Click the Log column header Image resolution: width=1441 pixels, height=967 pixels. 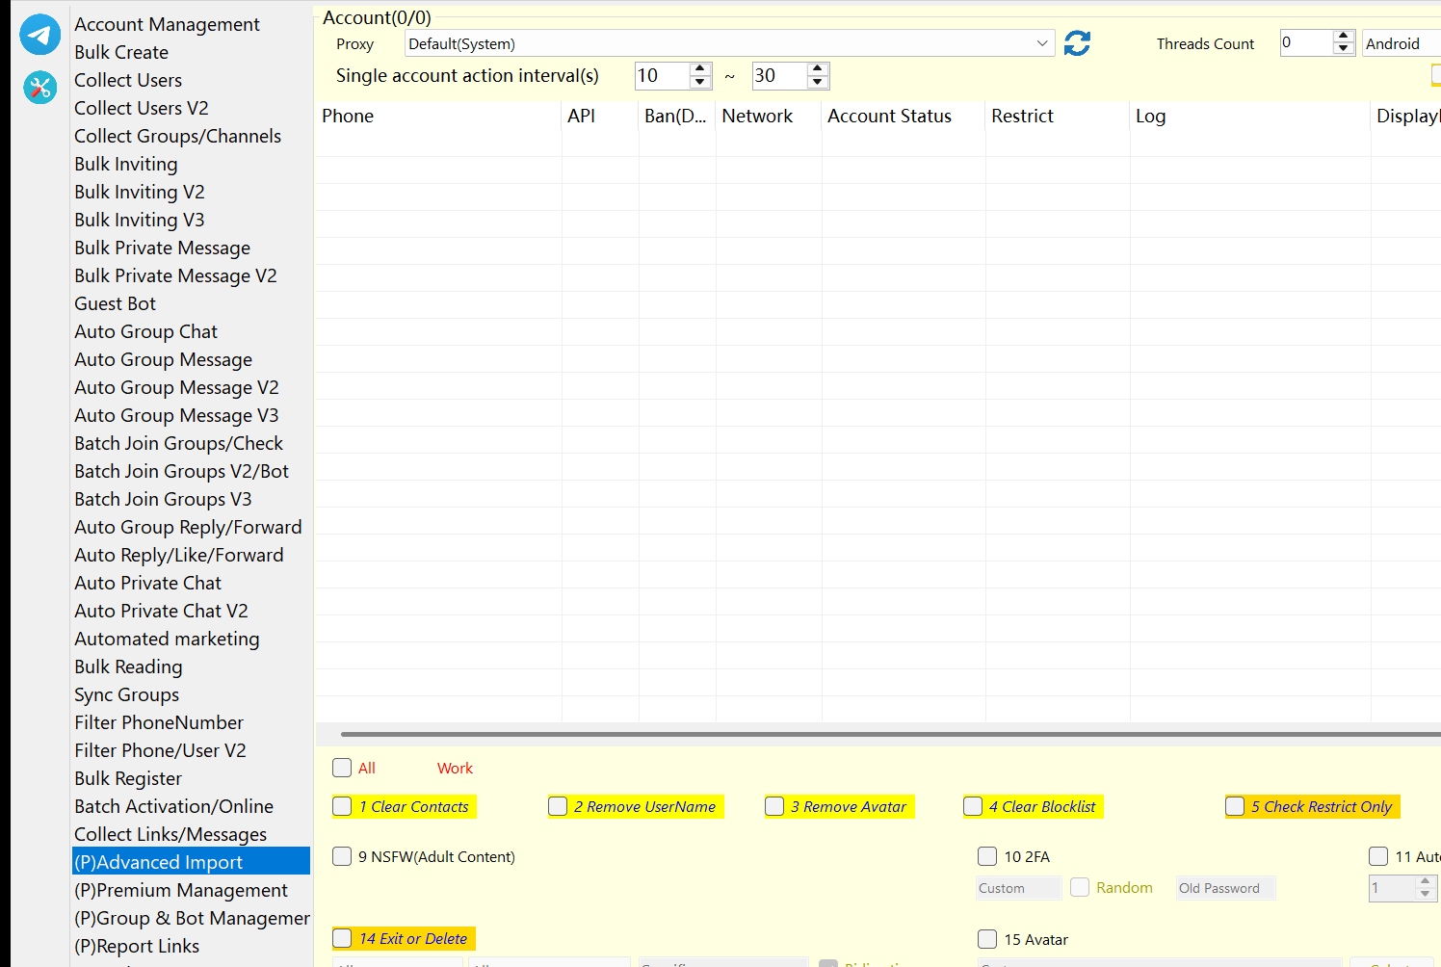coord(1250,116)
